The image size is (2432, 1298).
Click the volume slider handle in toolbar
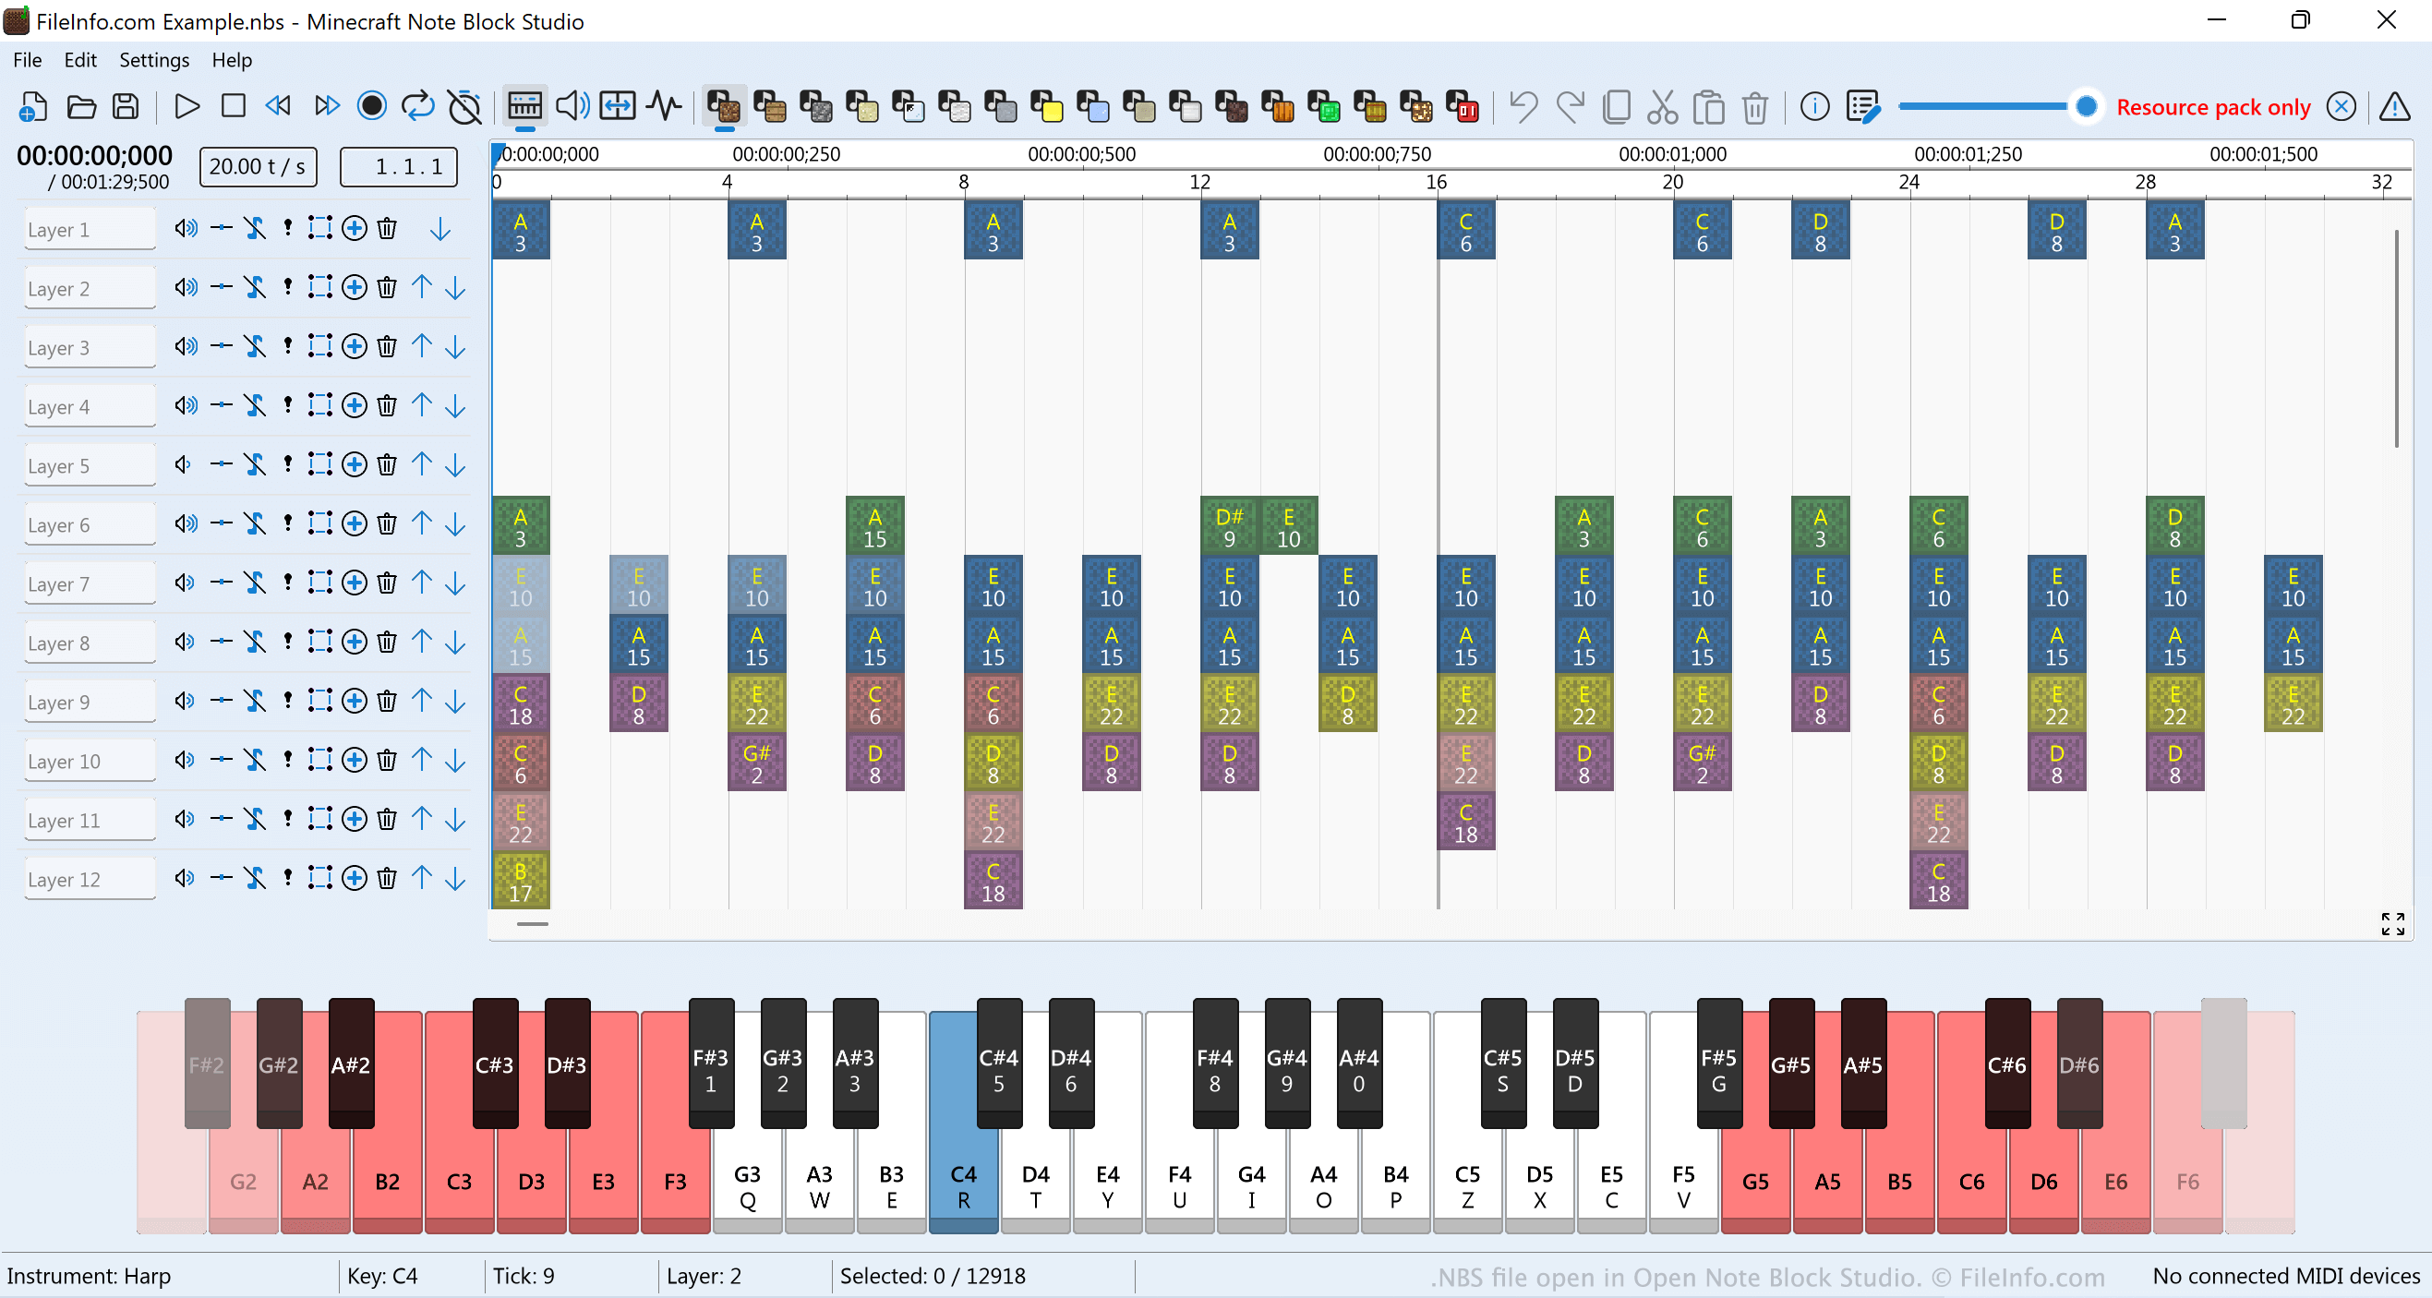[x=2087, y=107]
